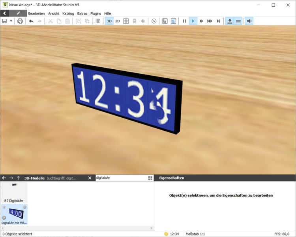Click the digitaluhr search field
296x237 pixels.
122,178
